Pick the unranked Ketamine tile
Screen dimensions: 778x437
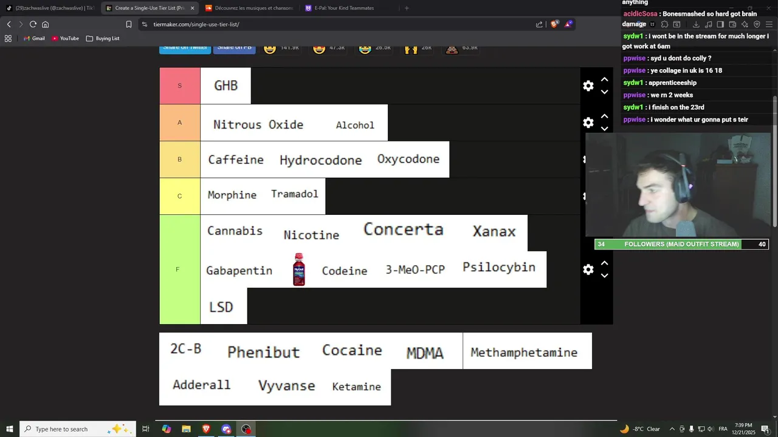pos(357,387)
